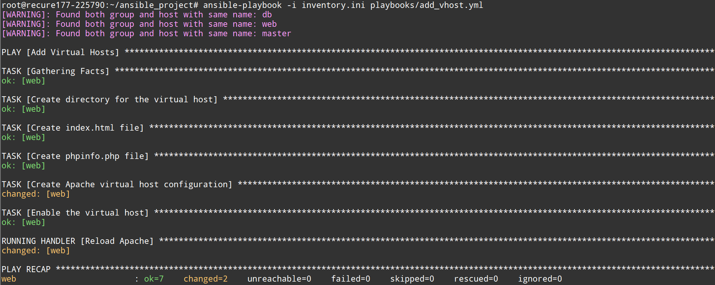Click TASK [Create directory for the virtual host]

click(110, 100)
